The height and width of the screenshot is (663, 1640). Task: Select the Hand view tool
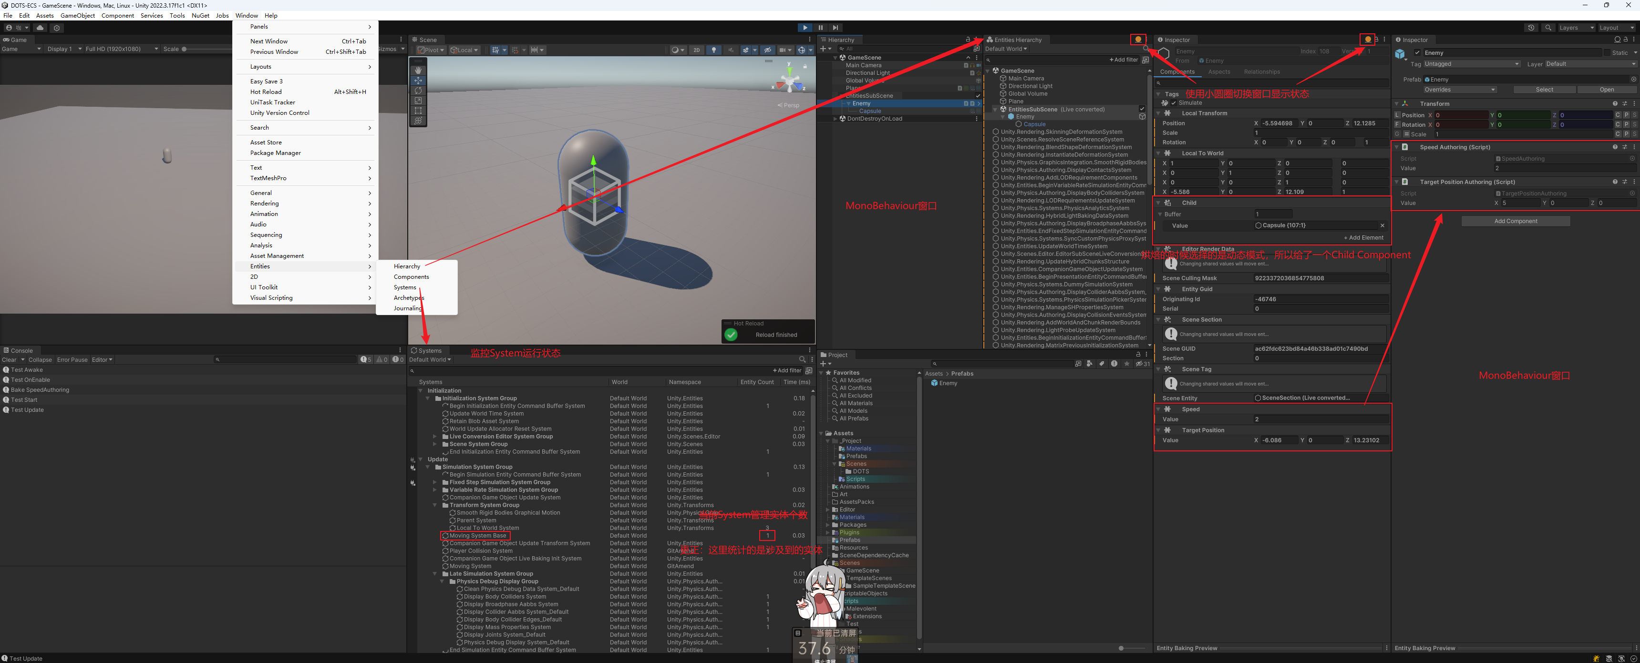(418, 70)
